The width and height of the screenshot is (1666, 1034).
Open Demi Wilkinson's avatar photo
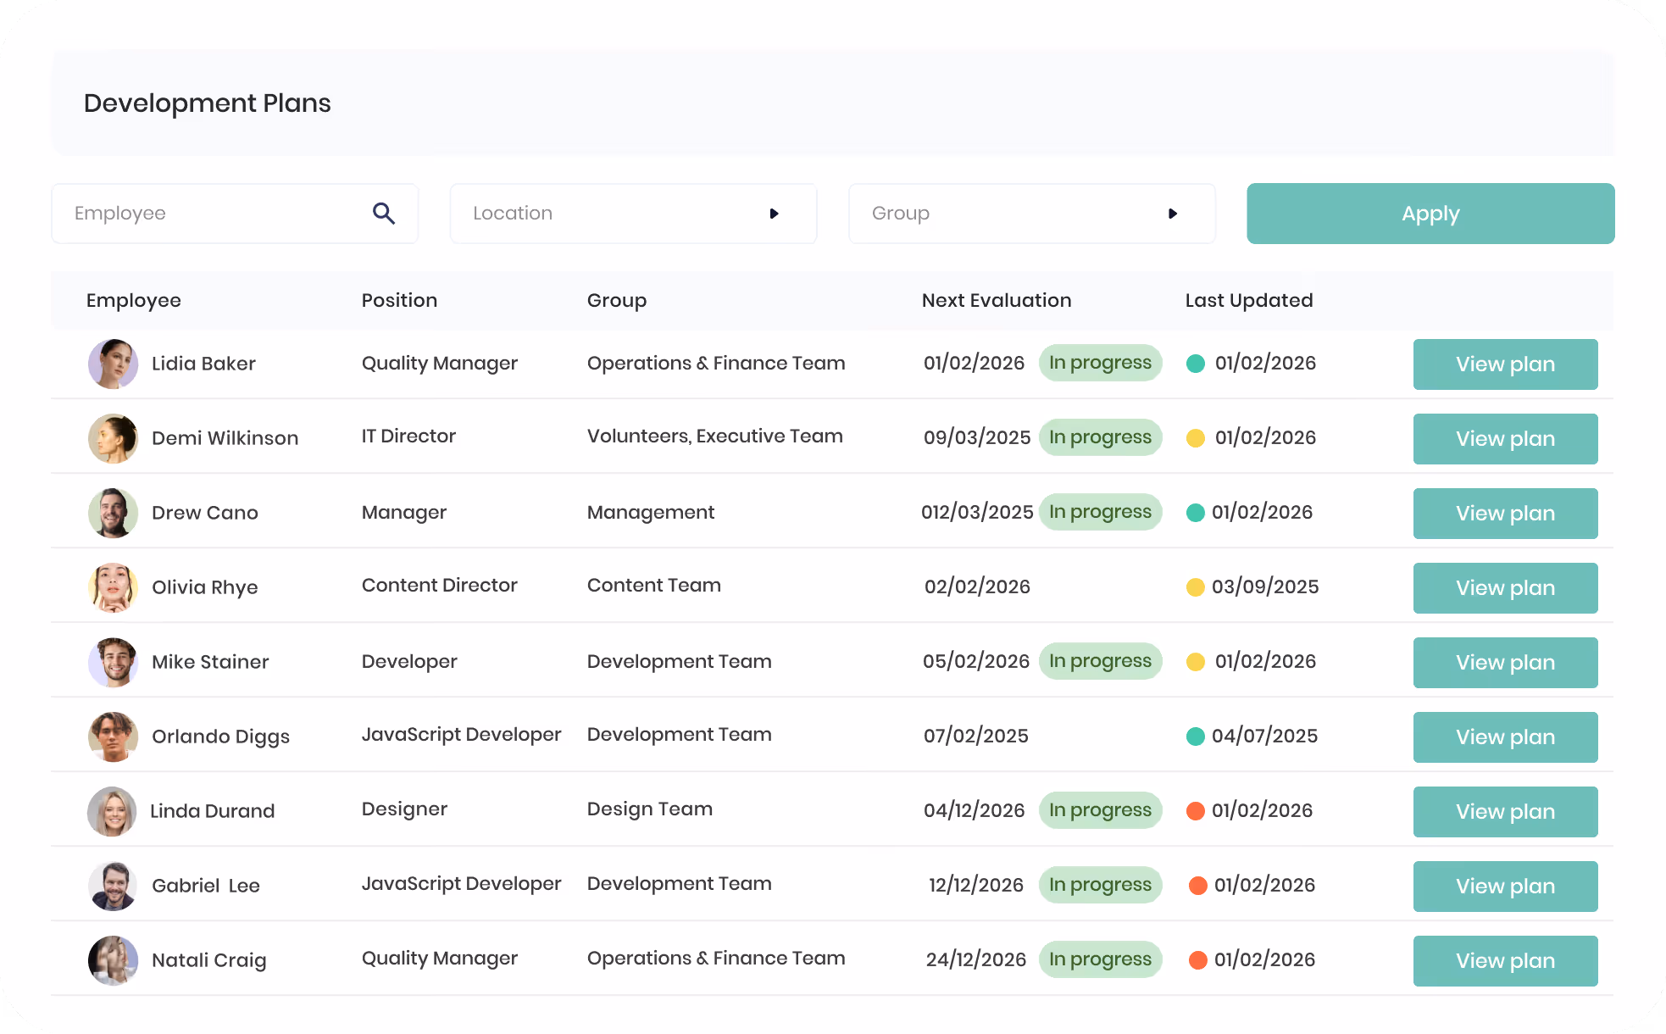pos(113,438)
